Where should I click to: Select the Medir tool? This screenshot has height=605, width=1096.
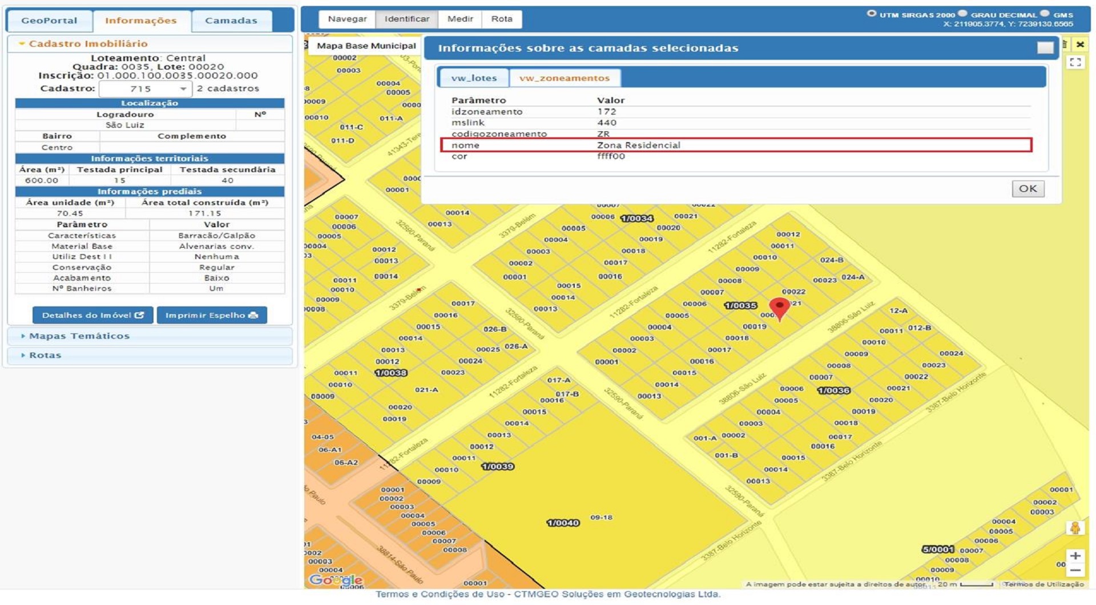point(460,19)
